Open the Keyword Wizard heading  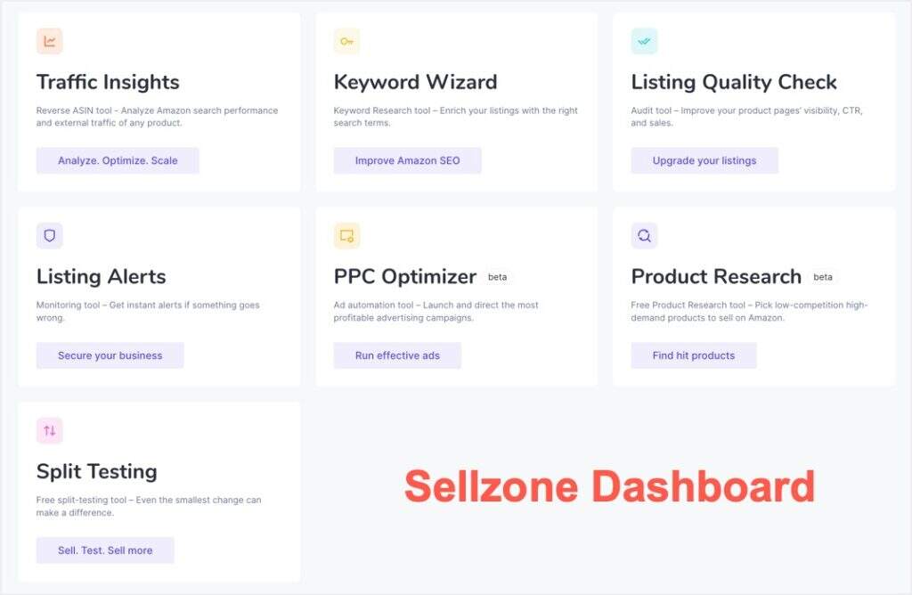[415, 82]
